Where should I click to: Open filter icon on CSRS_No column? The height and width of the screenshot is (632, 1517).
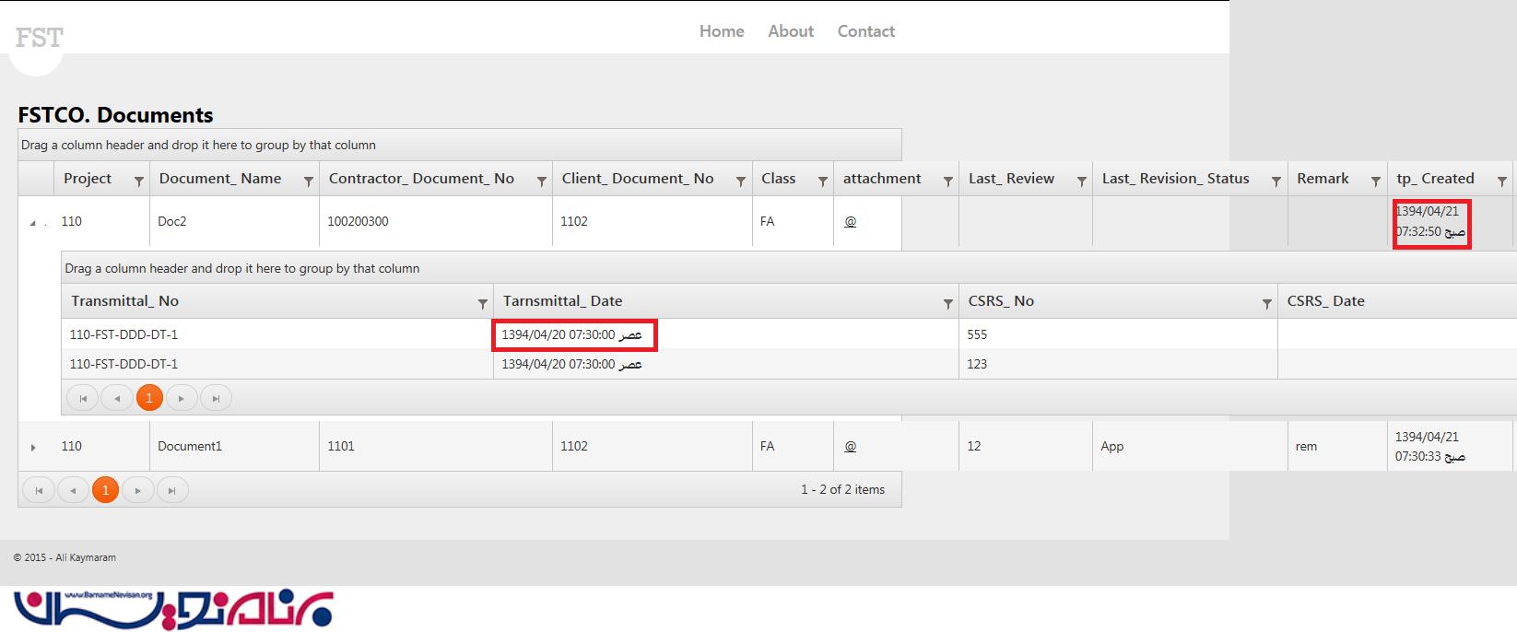[1266, 303]
